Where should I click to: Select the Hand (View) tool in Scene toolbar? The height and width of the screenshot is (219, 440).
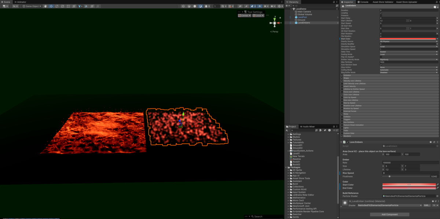(x=45, y=6)
